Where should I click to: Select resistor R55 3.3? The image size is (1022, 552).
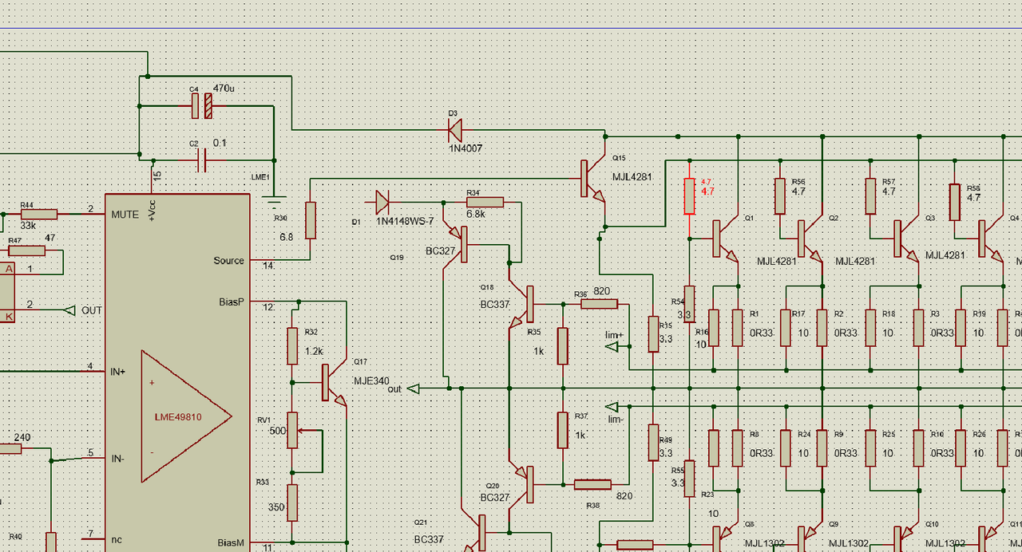tap(689, 479)
